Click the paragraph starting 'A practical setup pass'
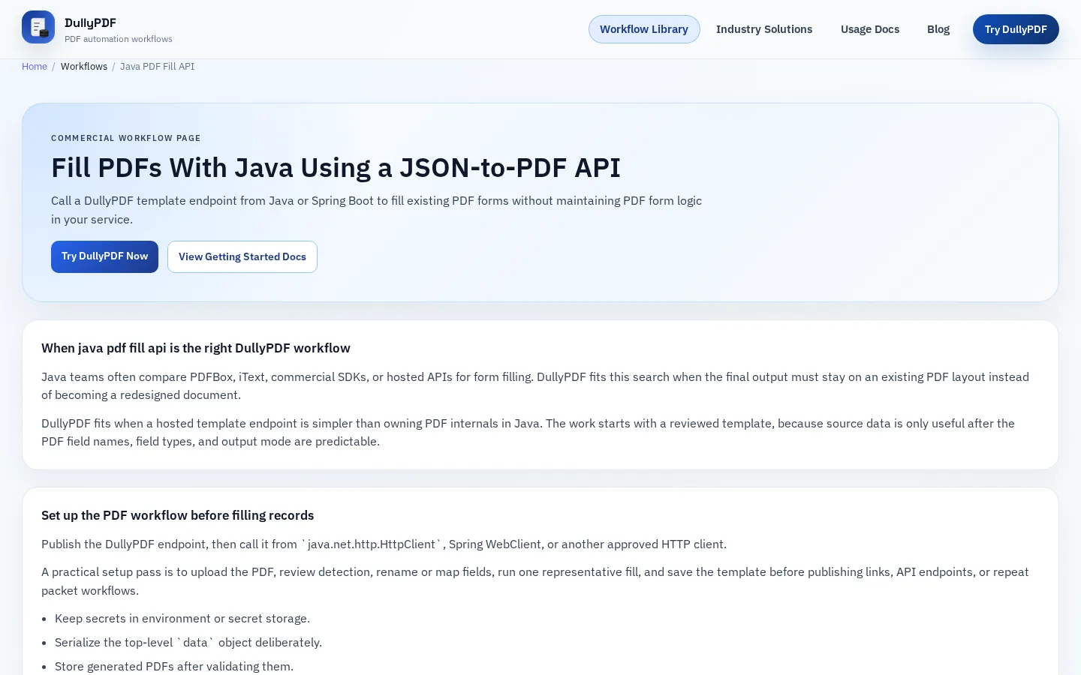The height and width of the screenshot is (675, 1081). (535, 581)
